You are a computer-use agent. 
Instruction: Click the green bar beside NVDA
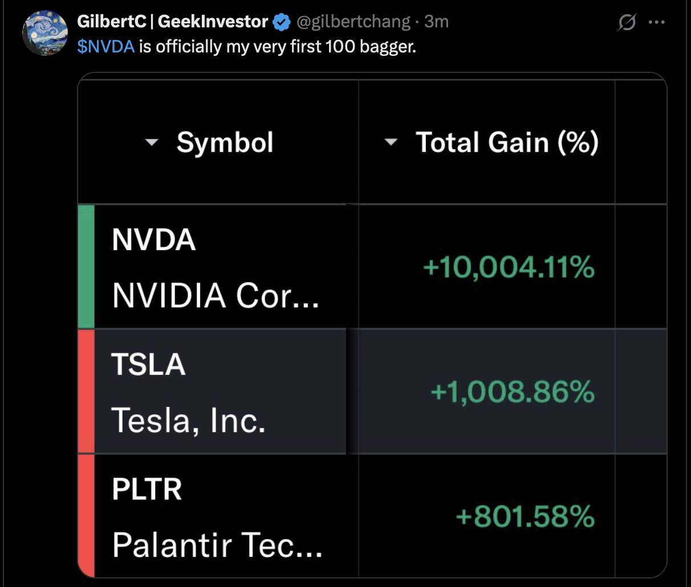86,267
